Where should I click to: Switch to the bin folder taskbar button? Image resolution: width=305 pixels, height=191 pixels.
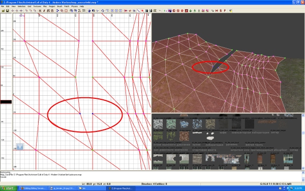click(91, 188)
